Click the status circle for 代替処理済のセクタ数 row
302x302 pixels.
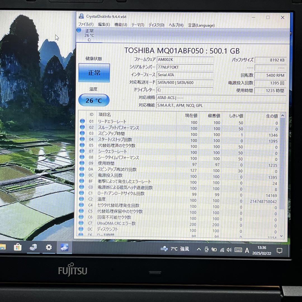pos(82,145)
